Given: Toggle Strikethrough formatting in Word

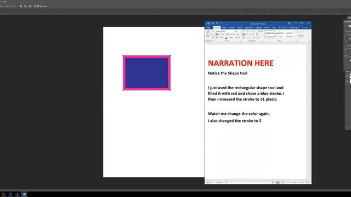Looking at the screenshot, I should (227, 34).
